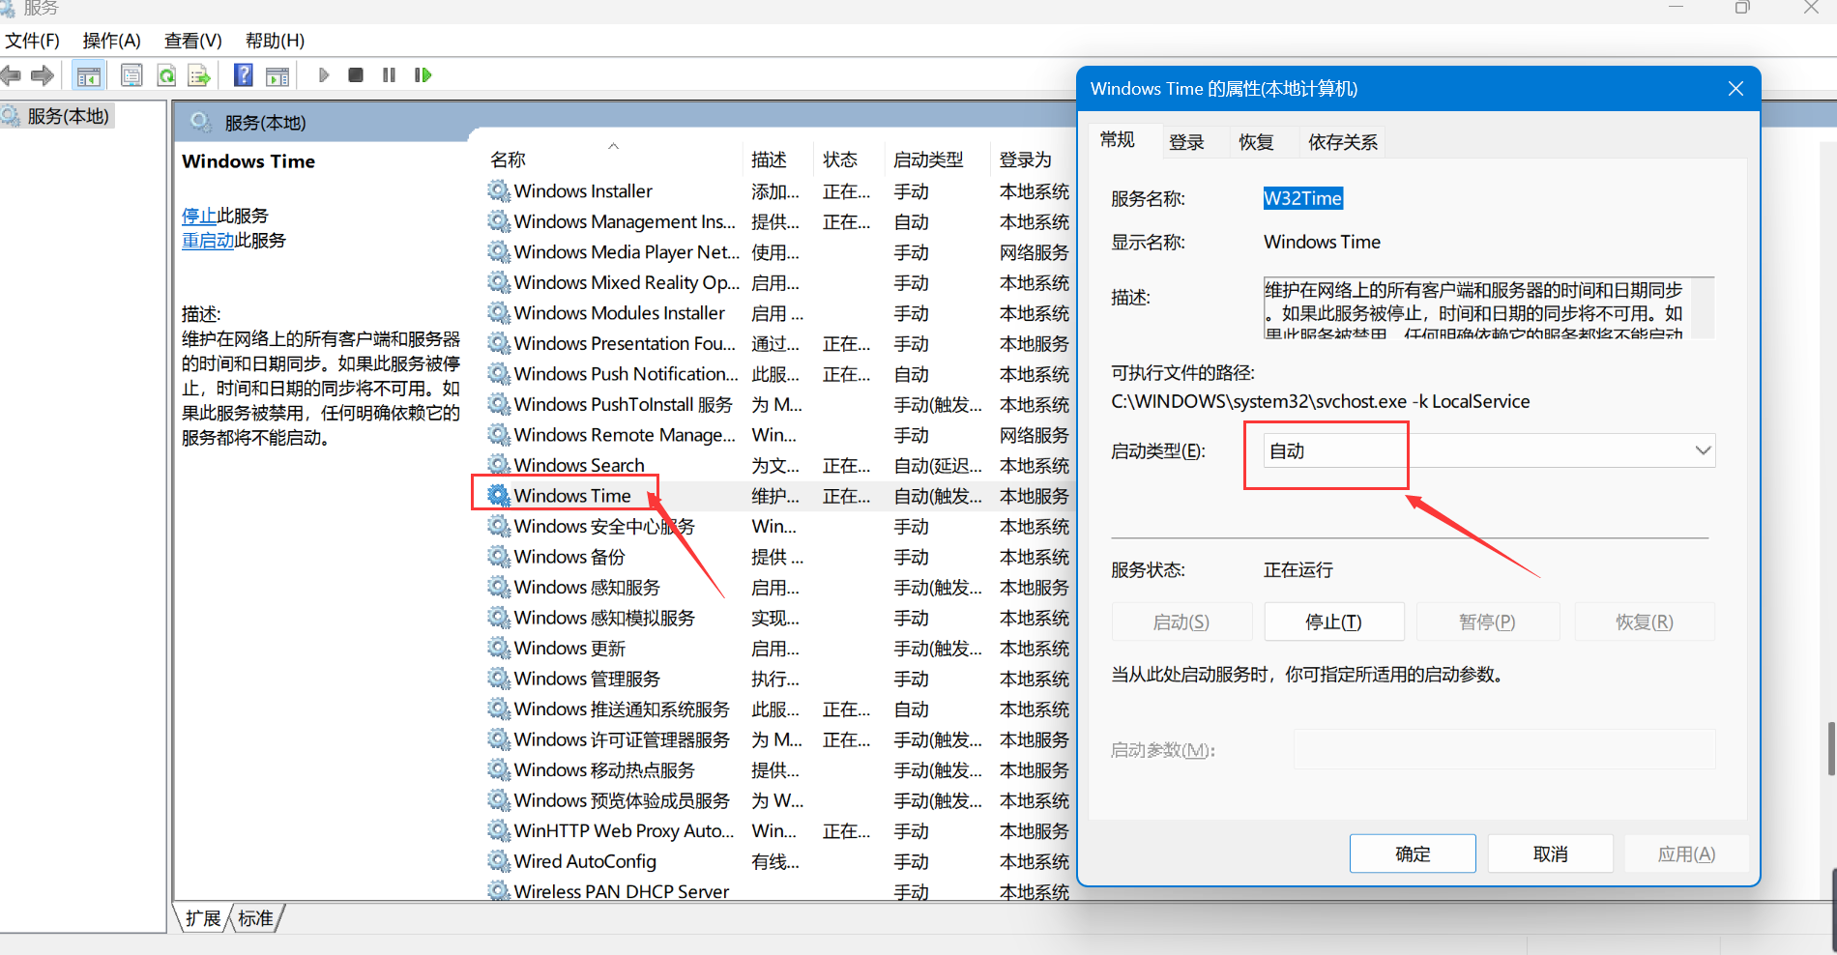Image resolution: width=1837 pixels, height=955 pixels.
Task: Select the Windows Management Instrumentation row
Action: point(778,221)
